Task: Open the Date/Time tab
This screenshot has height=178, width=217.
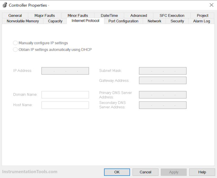Action: [109, 16]
